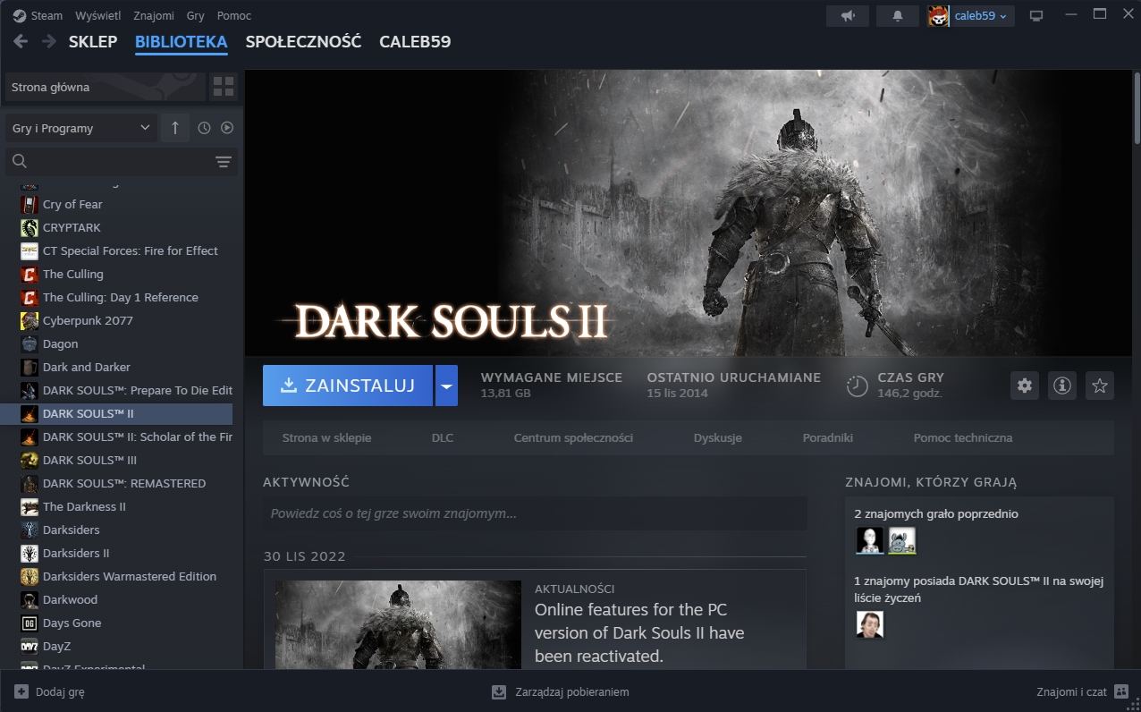Open the news about online features reactivated
This screenshot has width=1141, height=712.
[639, 632]
